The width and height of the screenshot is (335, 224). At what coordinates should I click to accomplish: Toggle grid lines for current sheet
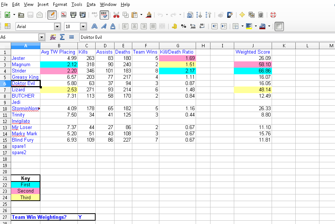pyautogui.click(x=279, y=26)
